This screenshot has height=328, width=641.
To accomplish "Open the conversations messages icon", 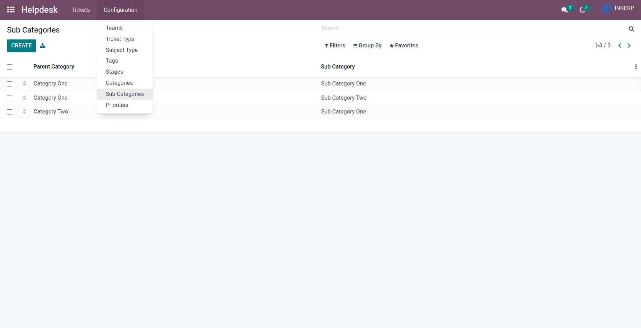I will [x=565, y=10].
